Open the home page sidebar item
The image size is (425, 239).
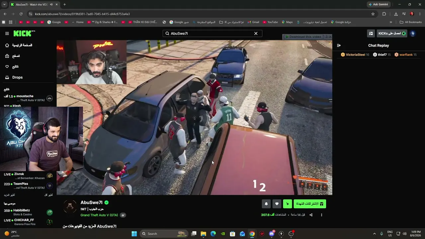19,45
